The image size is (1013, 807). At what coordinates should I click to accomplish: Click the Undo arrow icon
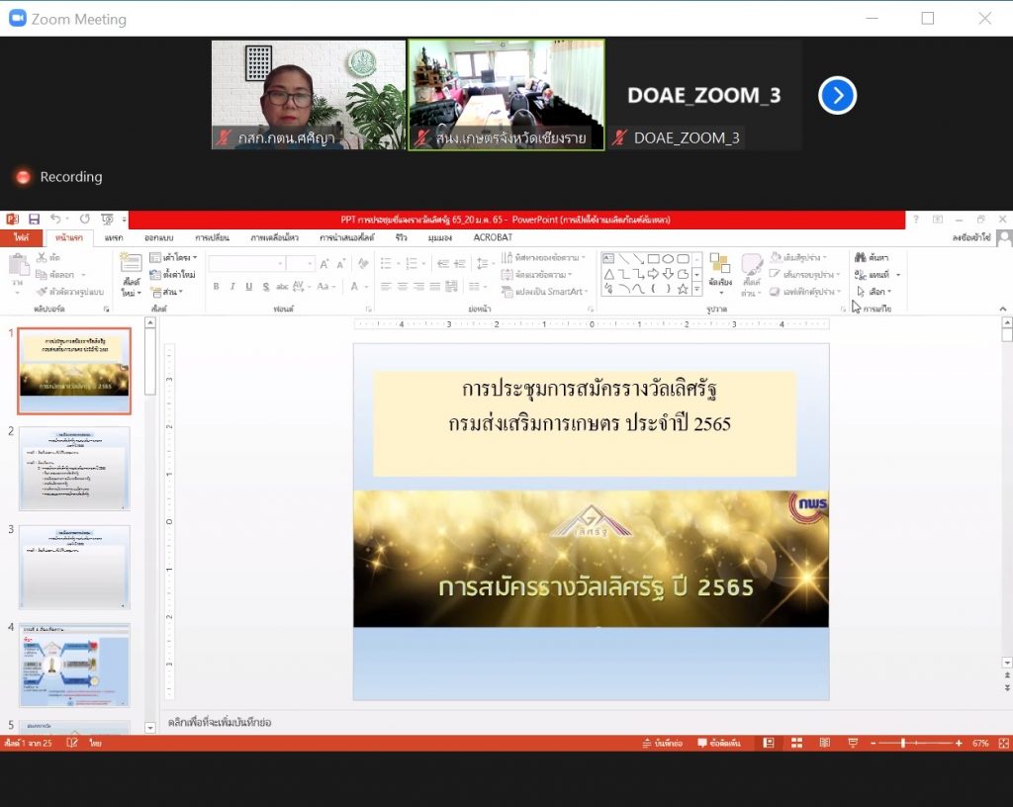pos(55,220)
